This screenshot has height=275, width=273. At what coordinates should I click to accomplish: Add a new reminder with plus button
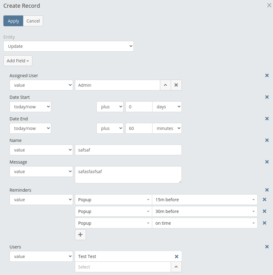tap(80, 235)
